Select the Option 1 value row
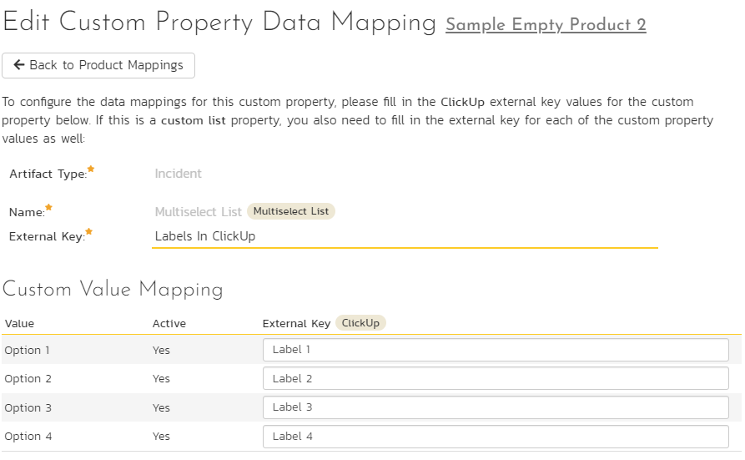Image resolution: width=745 pixels, height=460 pixels. click(371, 350)
